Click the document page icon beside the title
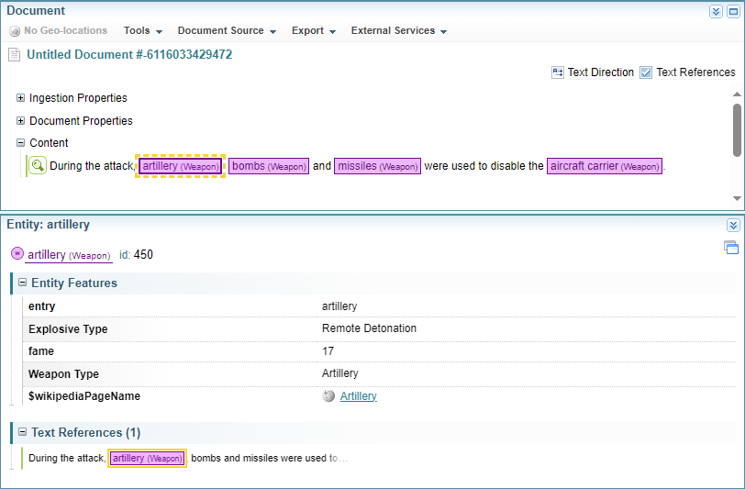Viewport: 745px width, 489px height. pos(14,55)
